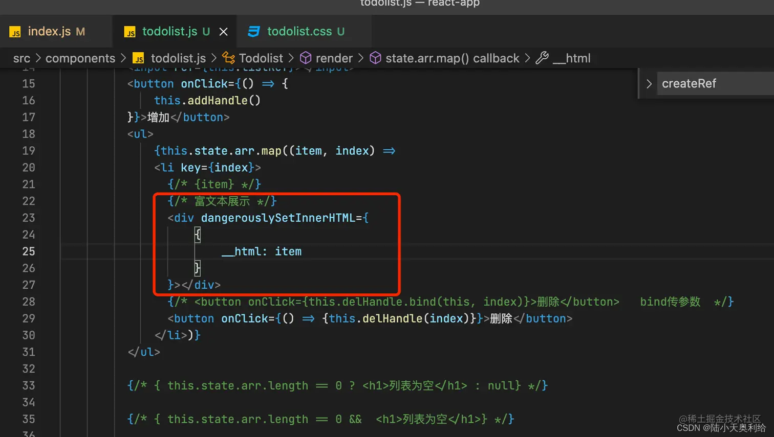Click the components breadcrumb segment
This screenshot has width=774, height=437.
click(x=80, y=58)
